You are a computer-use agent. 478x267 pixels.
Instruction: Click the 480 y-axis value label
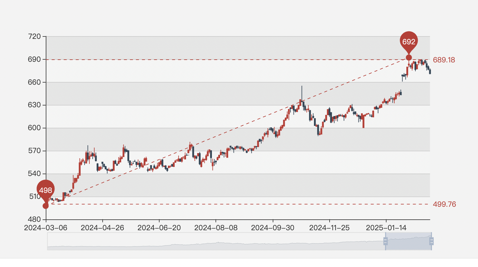[34, 219]
